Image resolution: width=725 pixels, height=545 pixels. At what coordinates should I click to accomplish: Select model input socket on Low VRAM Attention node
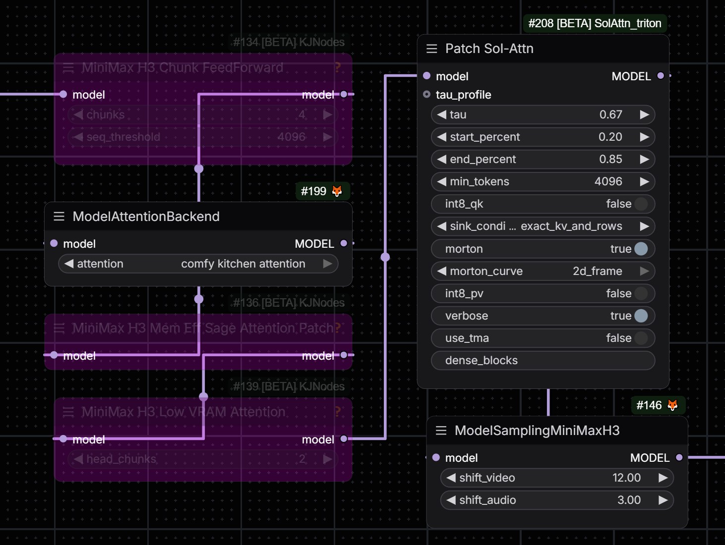tap(63, 439)
